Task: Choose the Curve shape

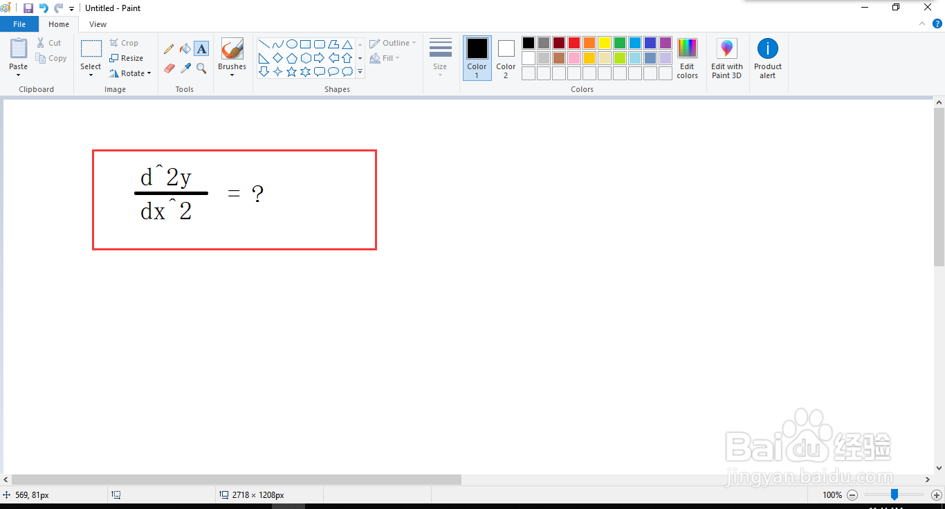Action: pos(277,44)
